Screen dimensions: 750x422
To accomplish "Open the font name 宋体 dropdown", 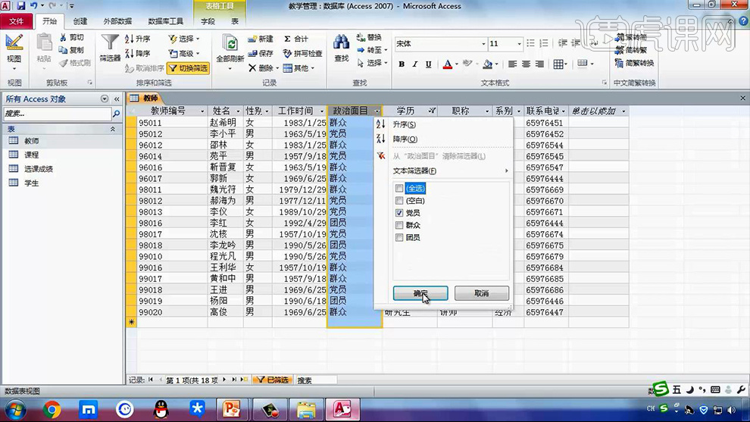I will point(483,44).
